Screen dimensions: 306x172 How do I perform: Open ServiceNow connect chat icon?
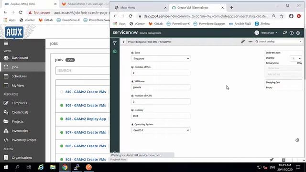(x=285, y=33)
